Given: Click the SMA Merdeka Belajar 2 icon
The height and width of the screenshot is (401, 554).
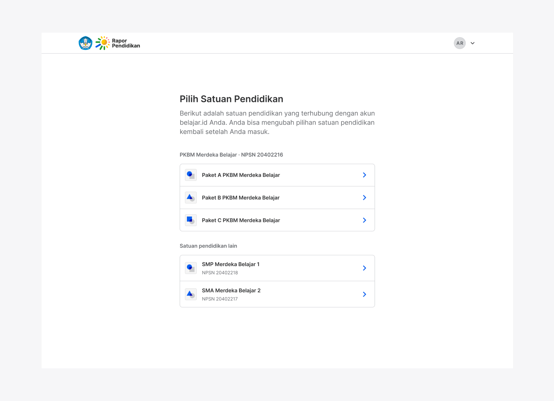Looking at the screenshot, I should pyautogui.click(x=191, y=294).
